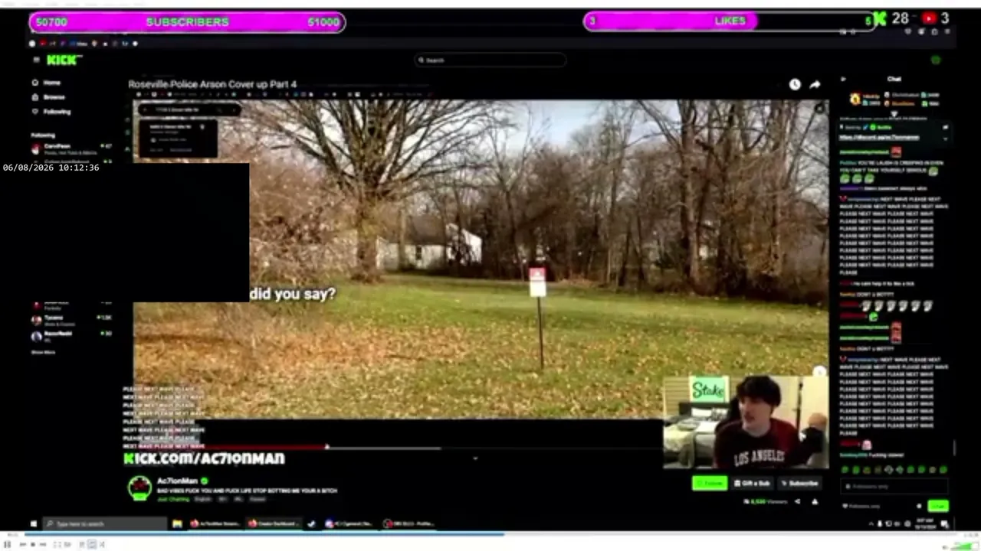The width and height of the screenshot is (981, 551).
Task: Open the pinned Discord link in chat
Action: (879, 138)
